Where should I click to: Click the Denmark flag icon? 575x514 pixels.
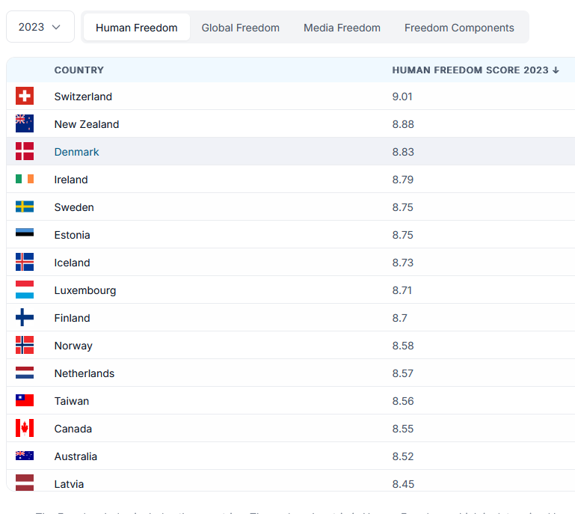(25, 152)
